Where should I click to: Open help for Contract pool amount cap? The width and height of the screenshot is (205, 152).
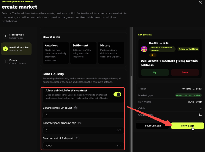click(80, 123)
